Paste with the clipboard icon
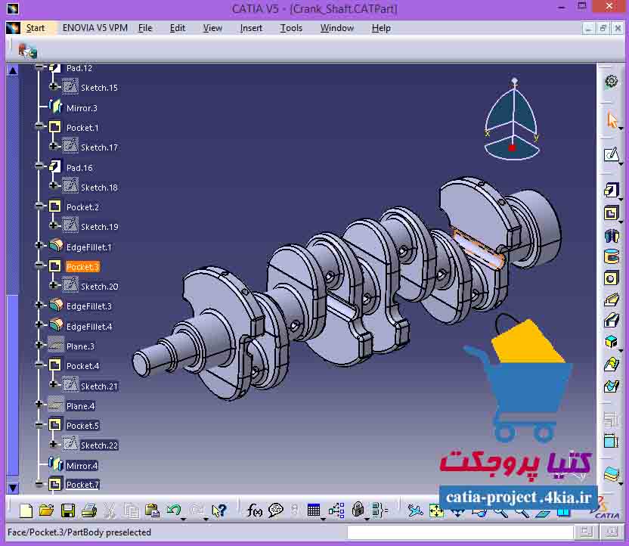629x546 pixels. pos(152,510)
